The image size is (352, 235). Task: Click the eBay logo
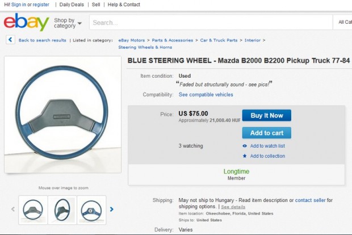tap(26, 23)
